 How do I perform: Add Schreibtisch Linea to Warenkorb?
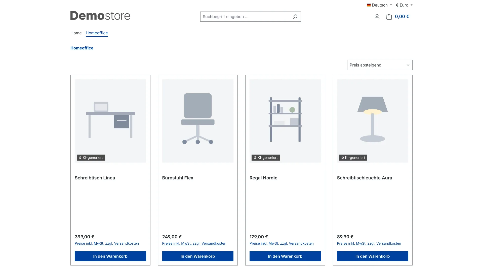coord(110,256)
